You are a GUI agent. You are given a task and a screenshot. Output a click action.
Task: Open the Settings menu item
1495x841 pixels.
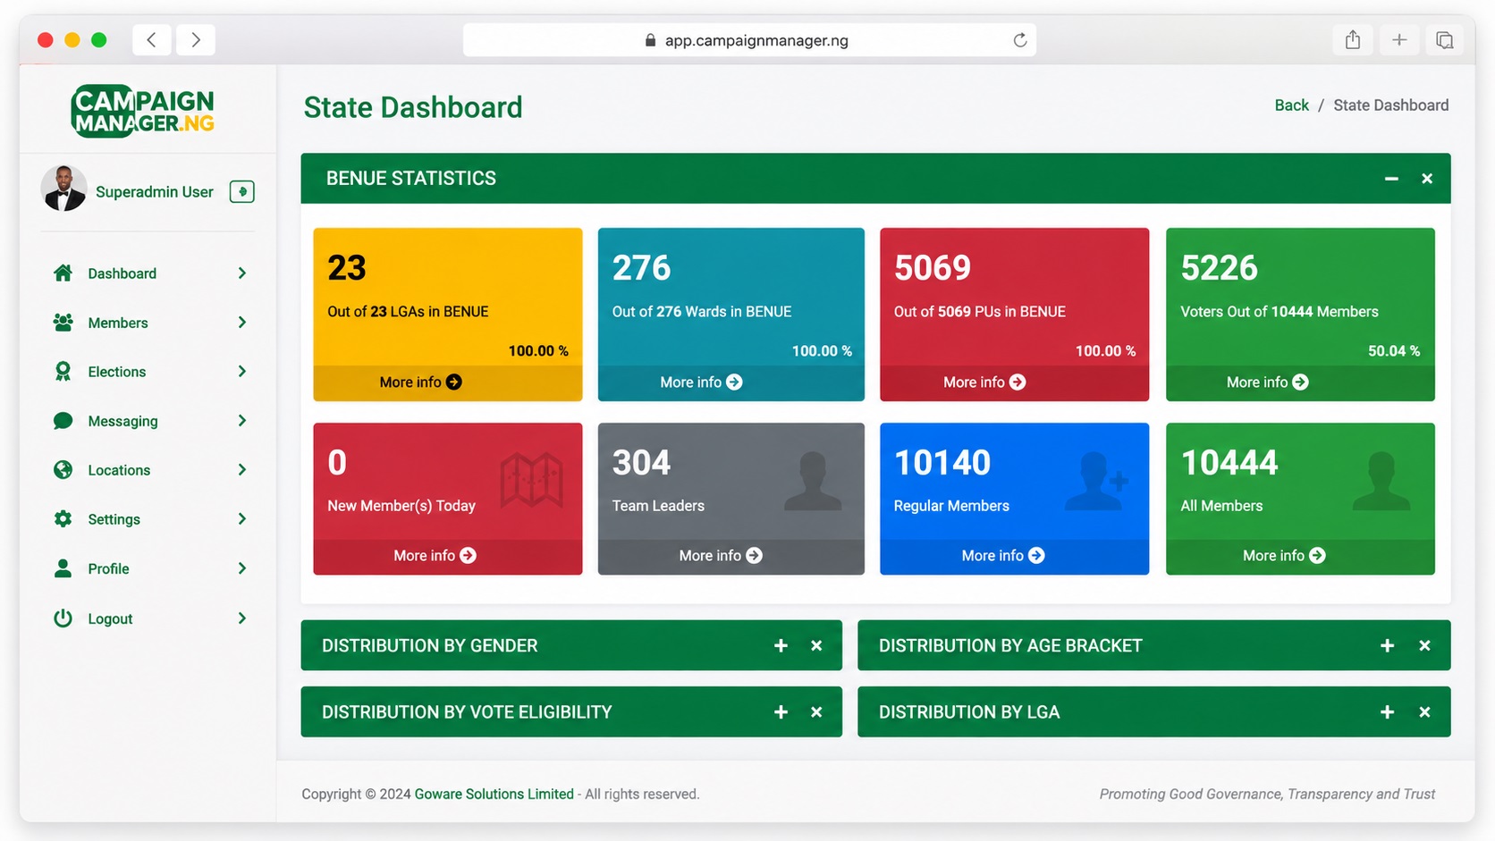tap(148, 518)
